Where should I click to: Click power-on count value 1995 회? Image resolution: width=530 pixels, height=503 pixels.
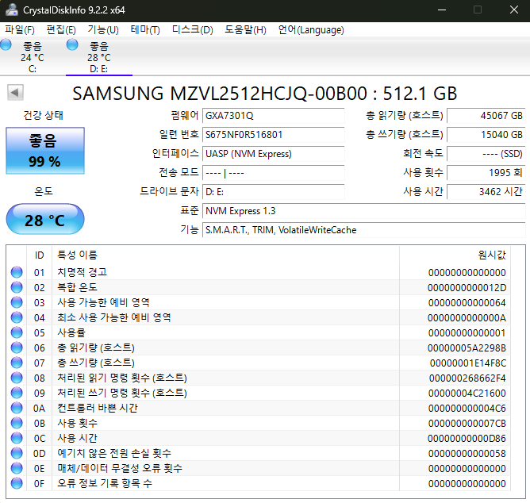[x=486, y=173]
